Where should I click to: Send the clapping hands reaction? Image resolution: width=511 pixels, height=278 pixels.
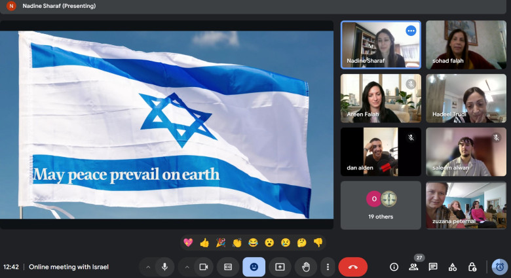click(237, 243)
